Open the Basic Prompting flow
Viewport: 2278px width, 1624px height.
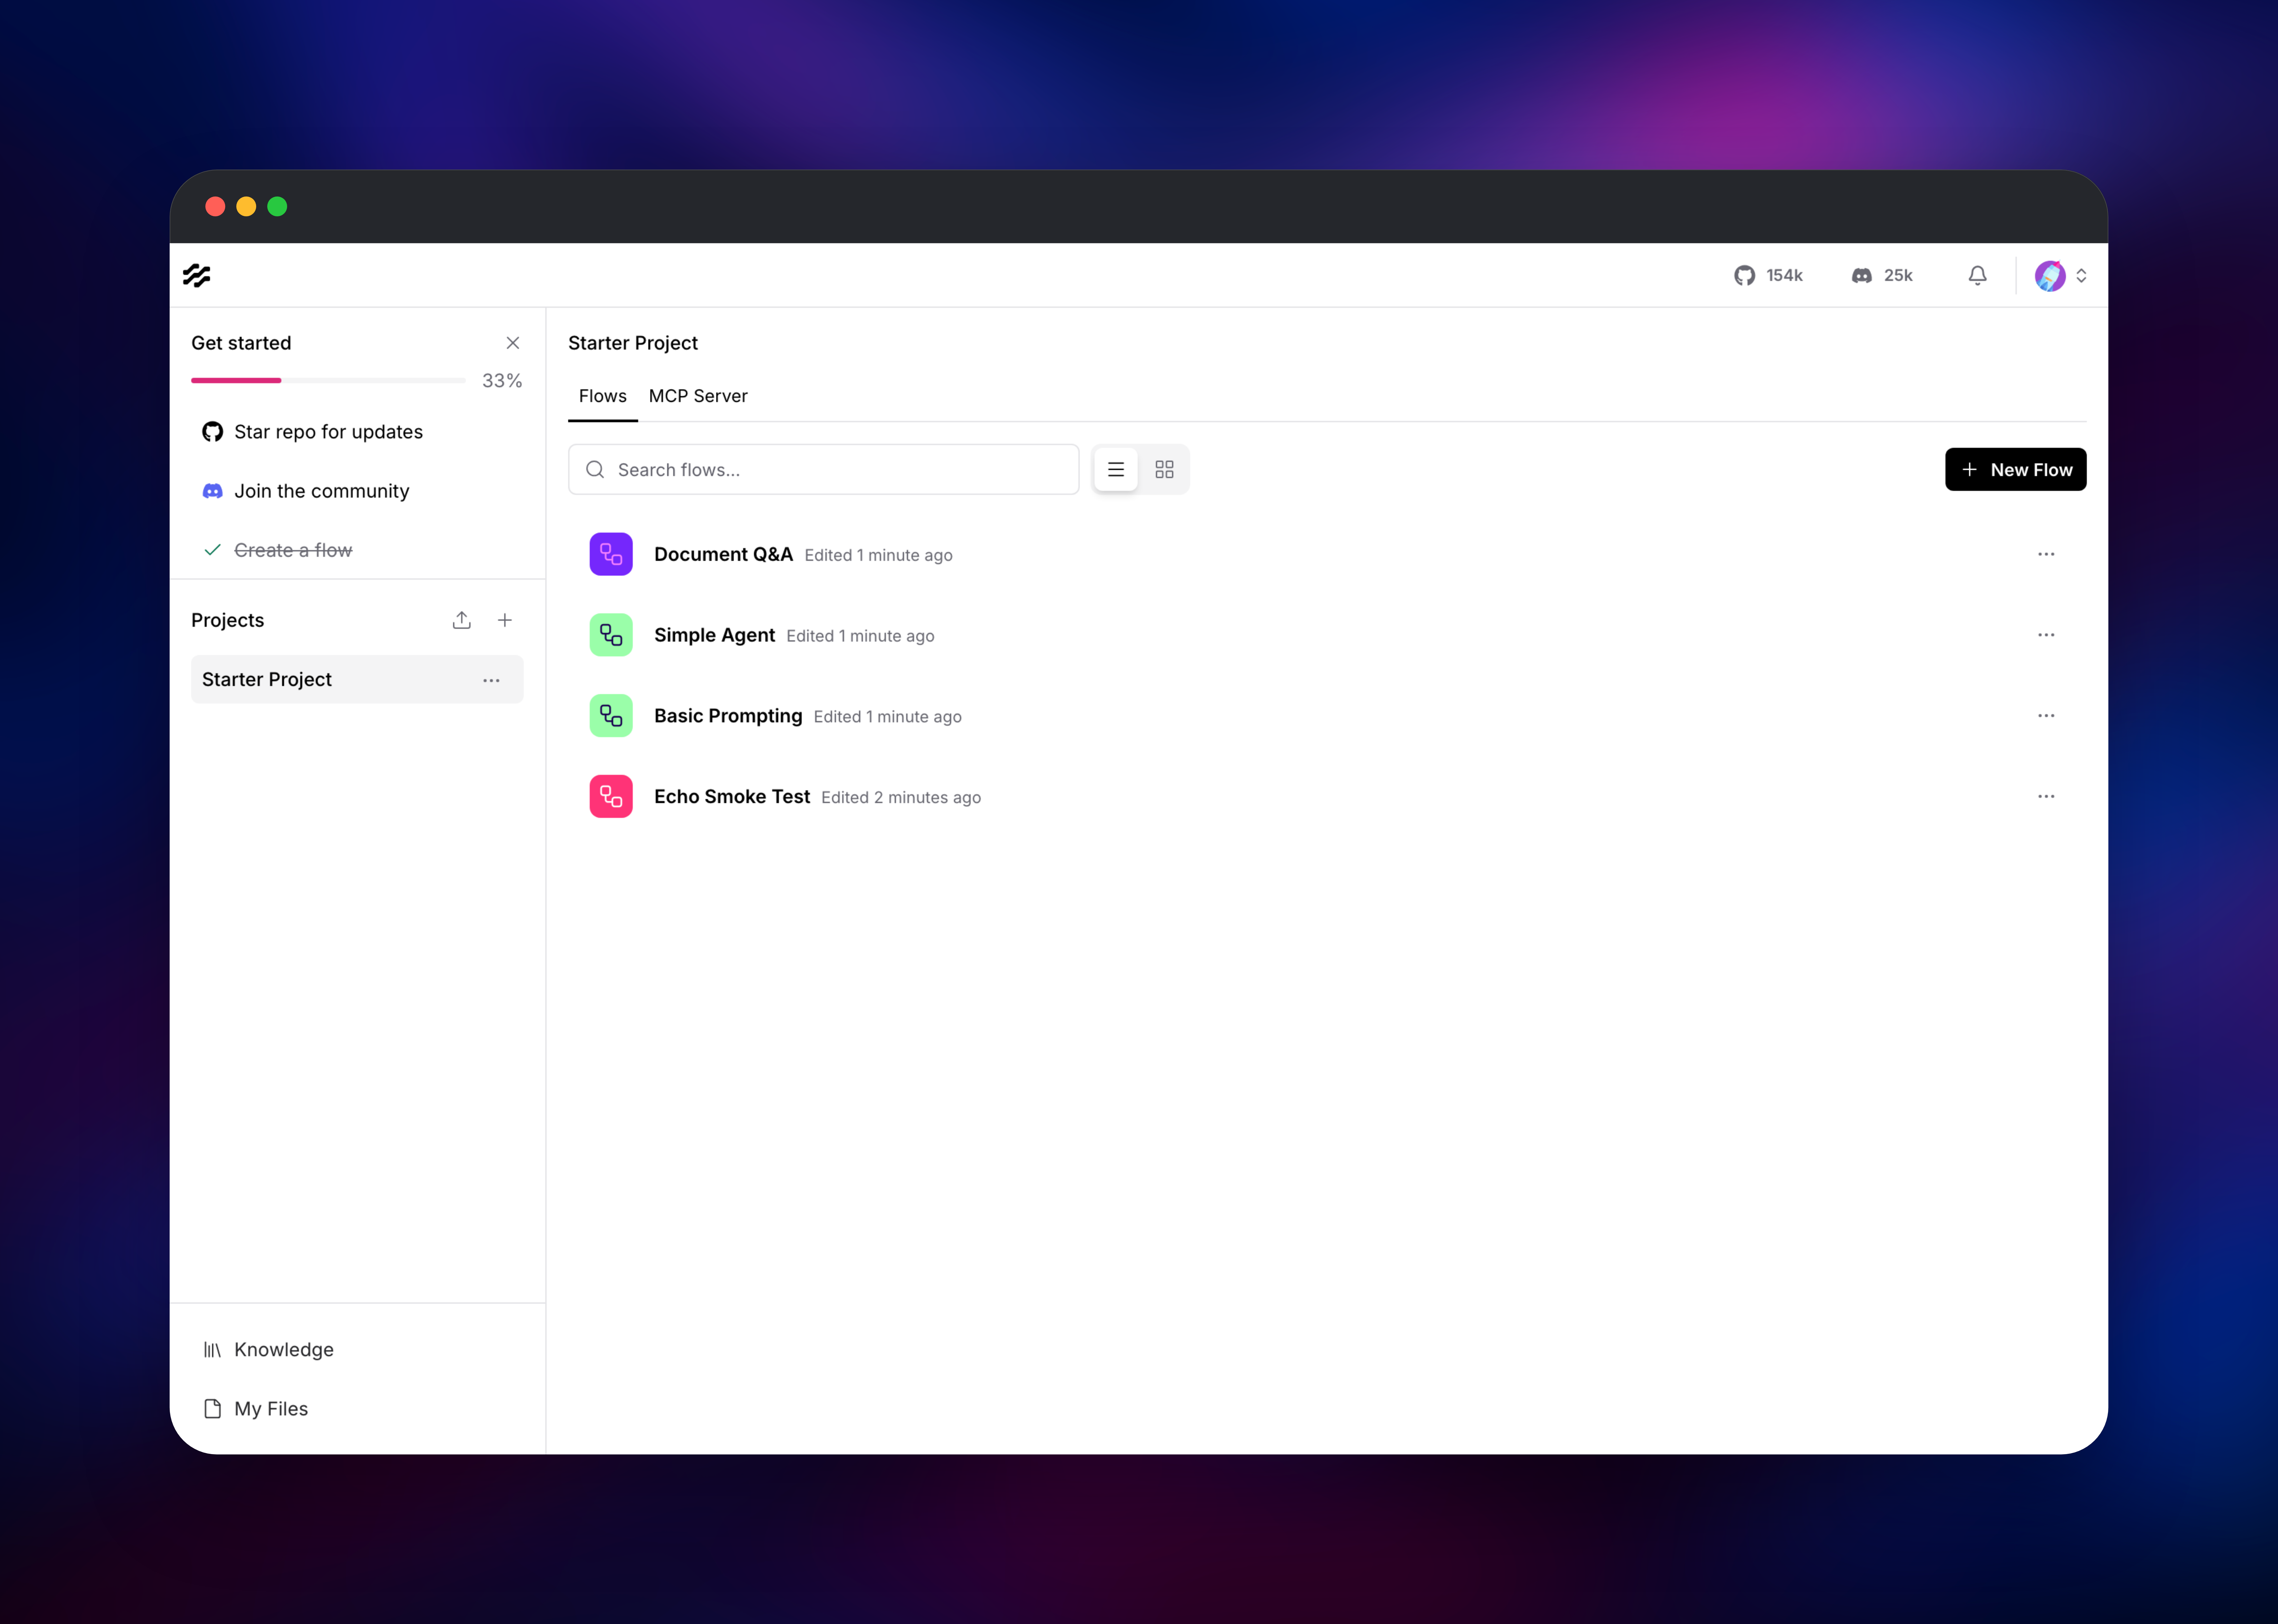tap(1327, 716)
